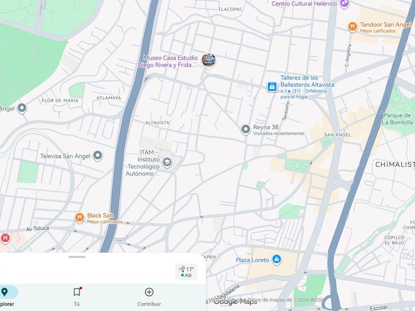Click the FLOR DE MARÍA label

click(60, 101)
